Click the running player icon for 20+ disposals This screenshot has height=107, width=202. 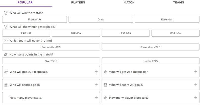point(6,72)
